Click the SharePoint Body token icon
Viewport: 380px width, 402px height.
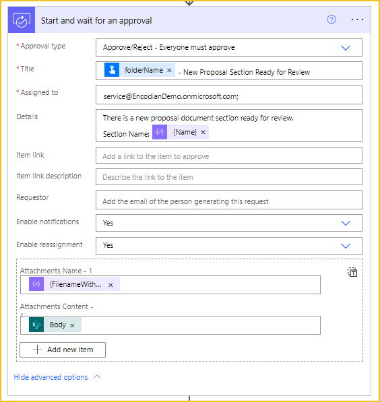tap(36, 325)
